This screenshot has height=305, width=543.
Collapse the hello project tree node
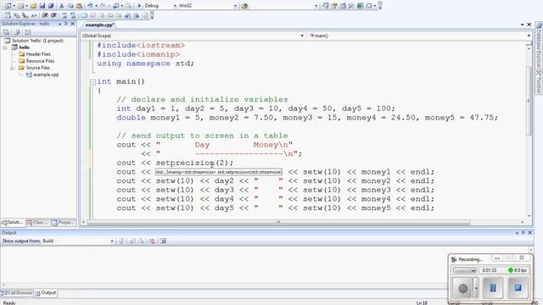[5, 47]
